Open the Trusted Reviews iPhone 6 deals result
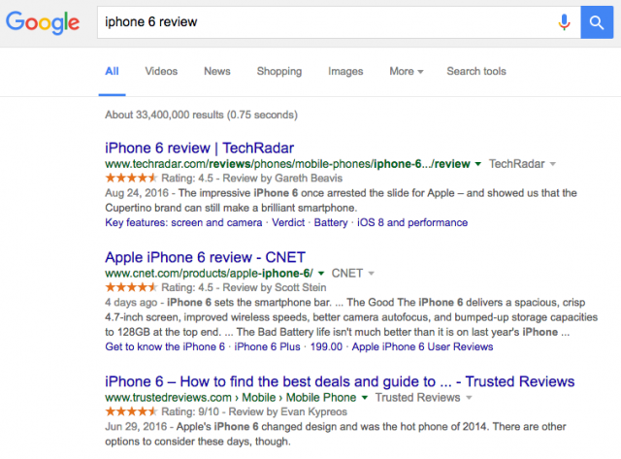This screenshot has height=459, width=621. tap(340, 381)
